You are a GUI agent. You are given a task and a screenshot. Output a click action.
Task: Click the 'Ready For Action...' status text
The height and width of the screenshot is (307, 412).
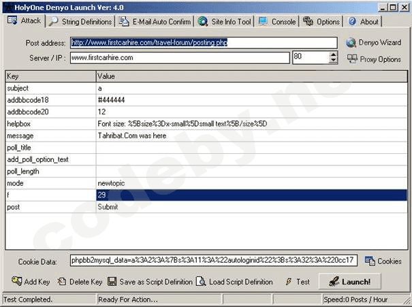click(x=128, y=300)
